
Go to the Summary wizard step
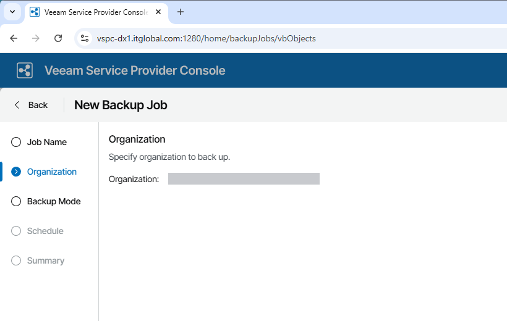[46, 261]
